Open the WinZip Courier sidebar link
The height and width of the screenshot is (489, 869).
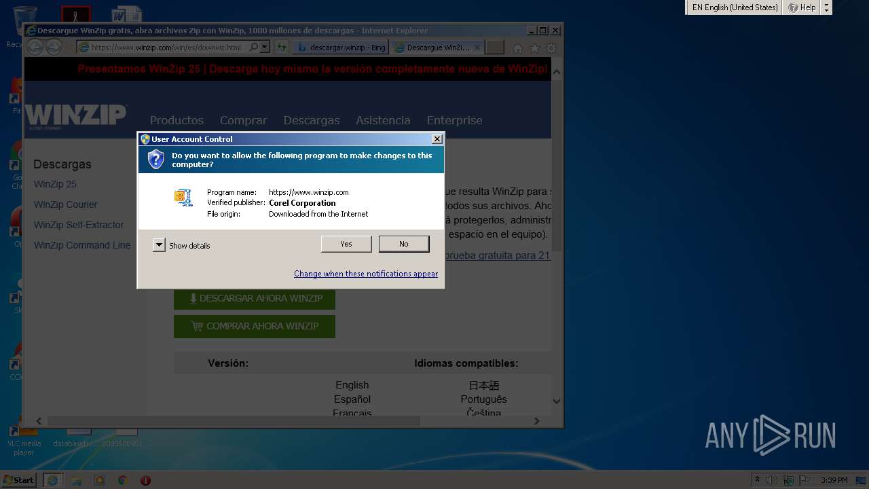(x=66, y=204)
